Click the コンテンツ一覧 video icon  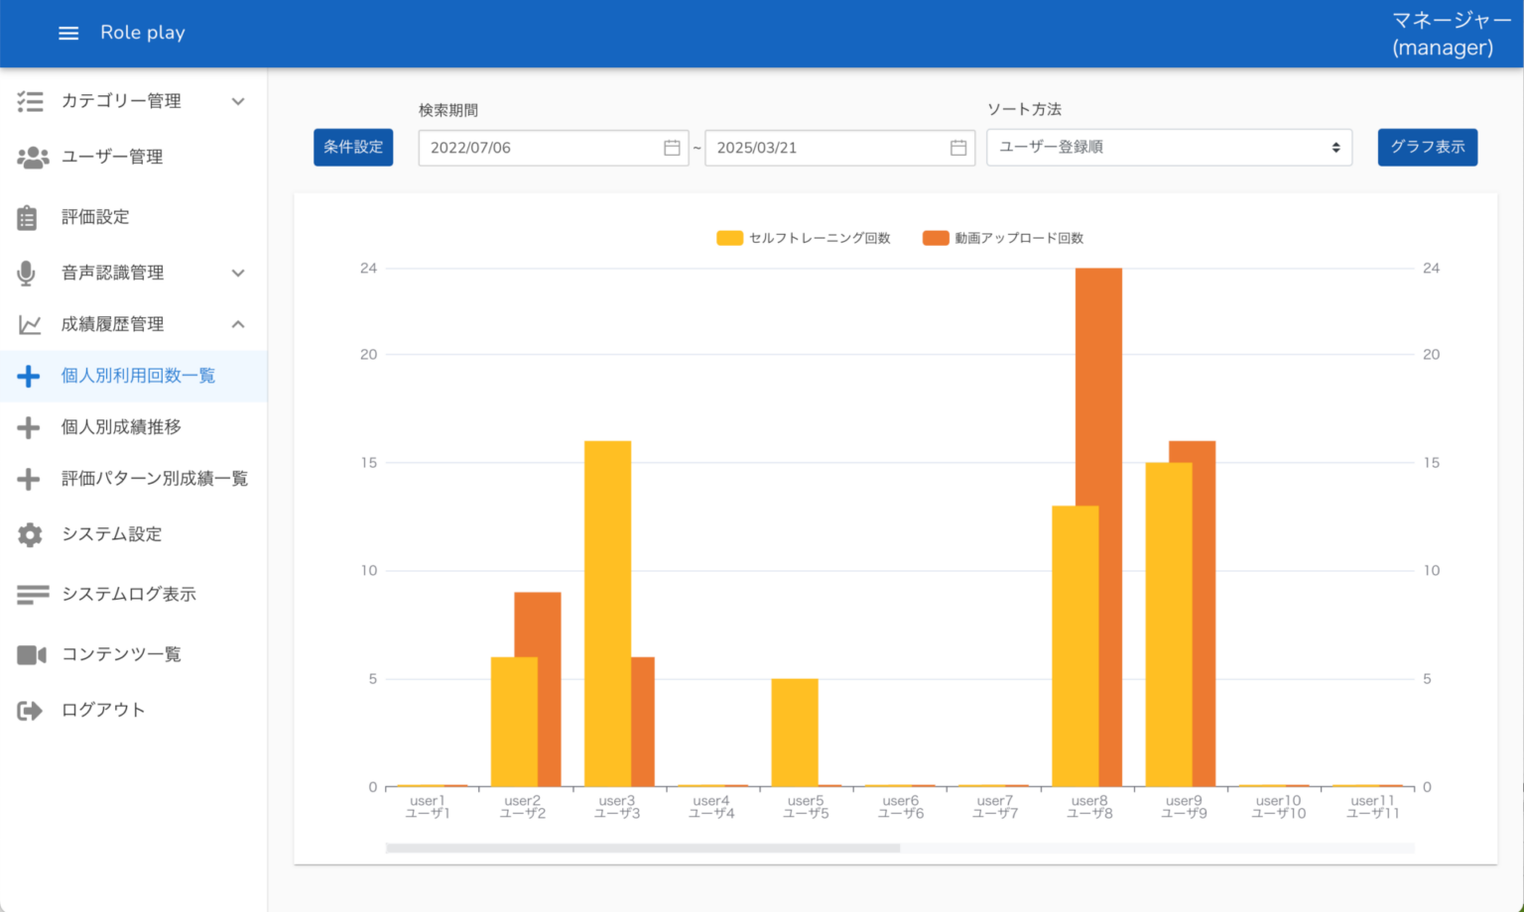pos(31,654)
